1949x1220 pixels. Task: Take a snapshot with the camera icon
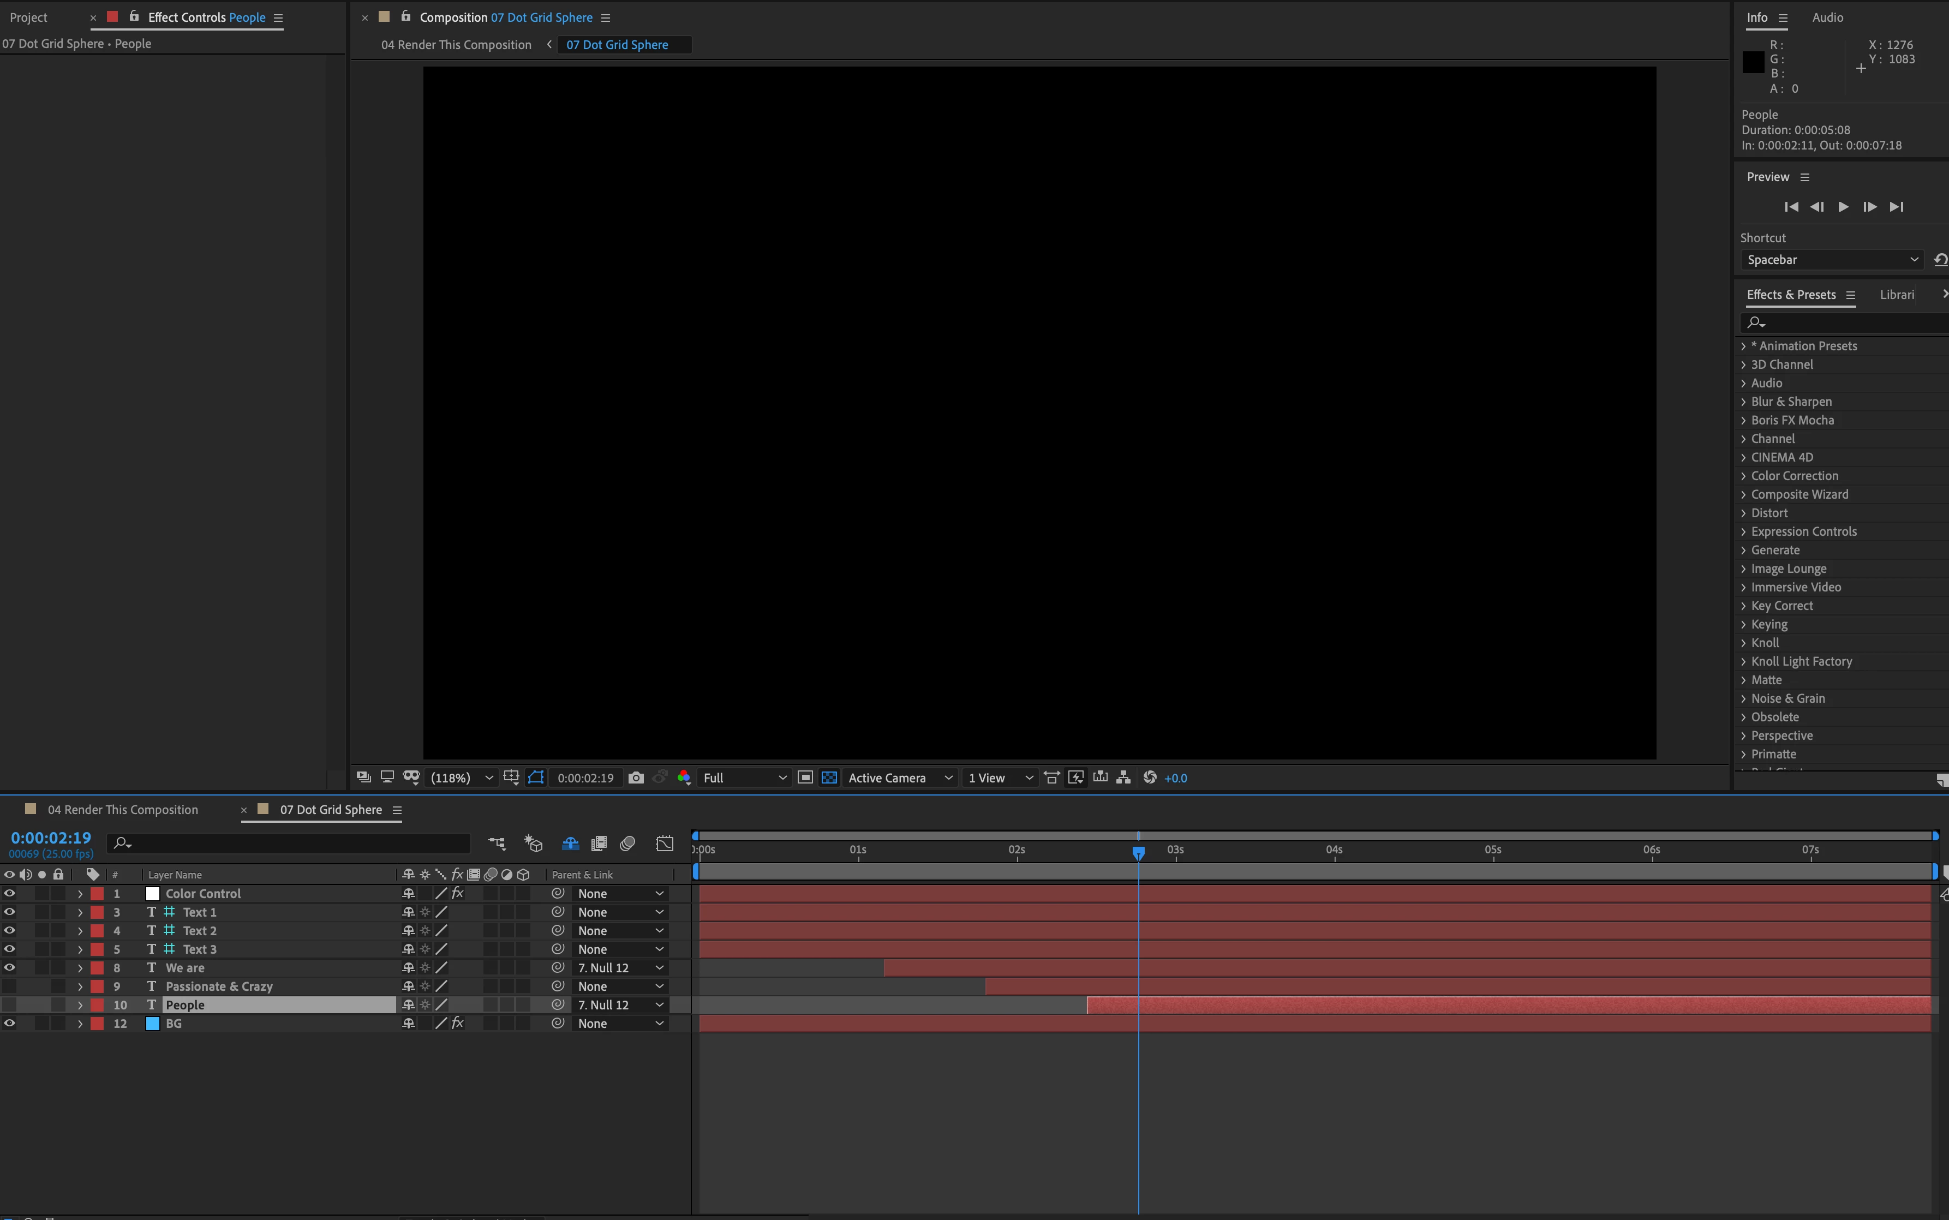tap(636, 778)
